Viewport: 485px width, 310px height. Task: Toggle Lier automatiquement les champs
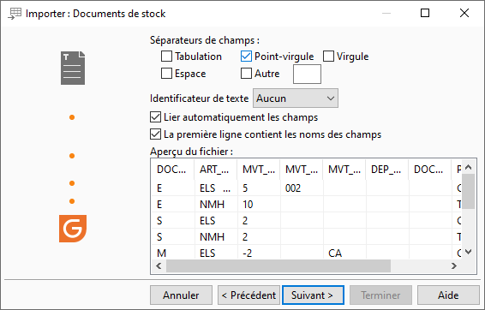(155, 117)
